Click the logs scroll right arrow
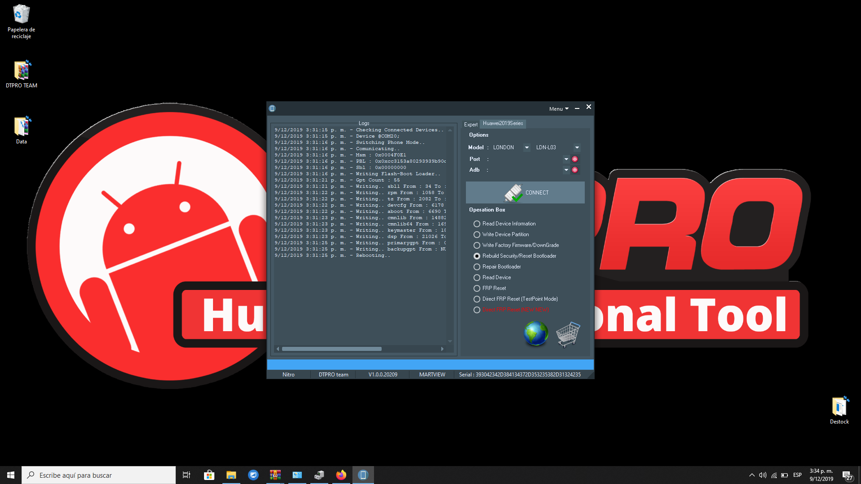 [442, 349]
